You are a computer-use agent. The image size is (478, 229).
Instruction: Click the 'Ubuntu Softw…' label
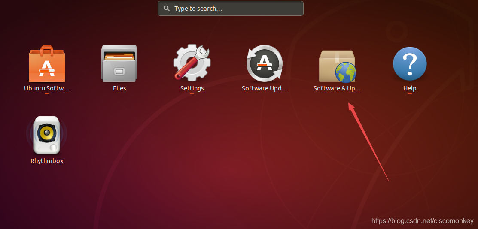[x=47, y=88]
